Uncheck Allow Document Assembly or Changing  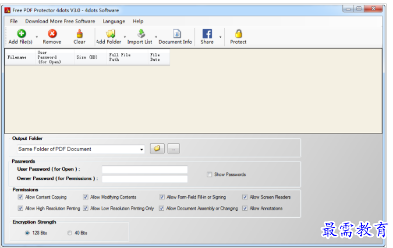[162, 208]
